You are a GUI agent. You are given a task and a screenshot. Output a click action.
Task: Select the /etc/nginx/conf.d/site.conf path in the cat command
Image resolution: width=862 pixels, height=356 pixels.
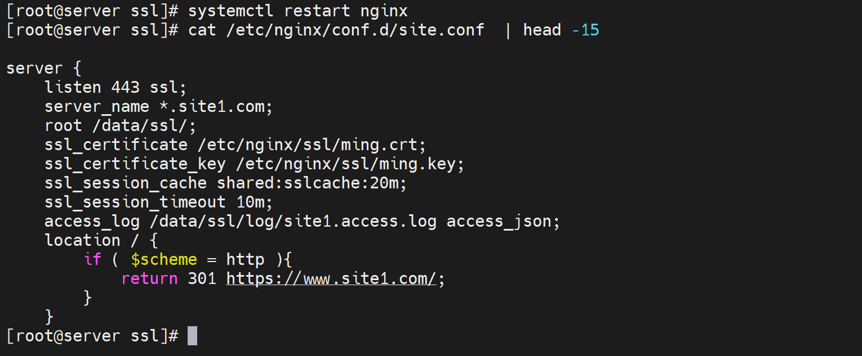pos(356,30)
